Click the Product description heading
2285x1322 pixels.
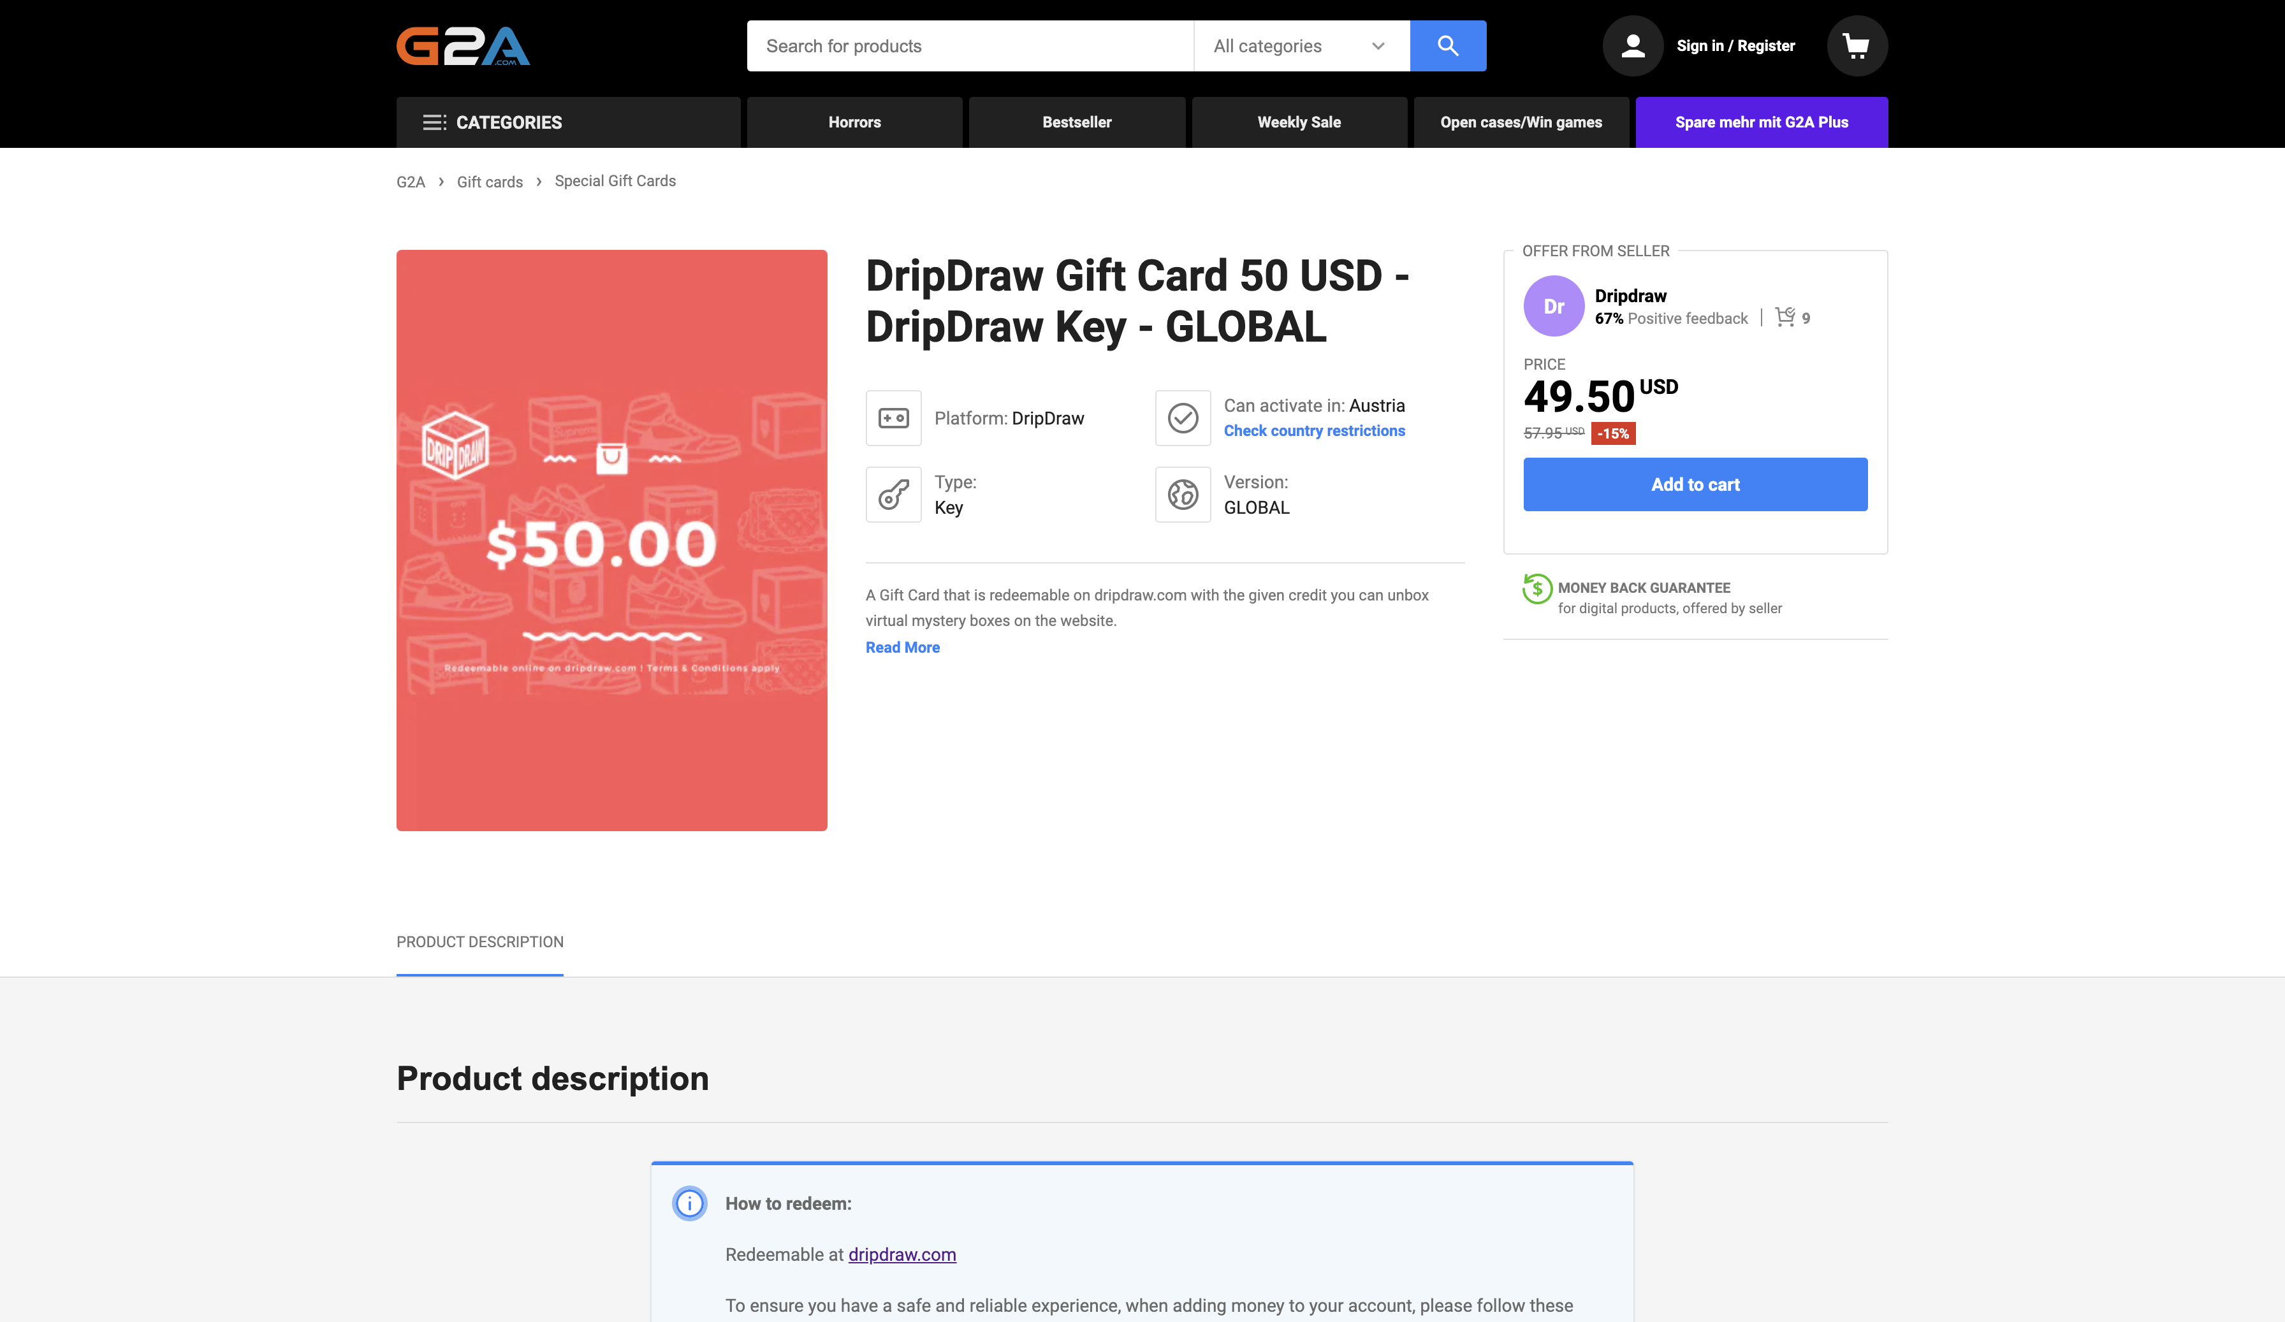[x=552, y=1078]
